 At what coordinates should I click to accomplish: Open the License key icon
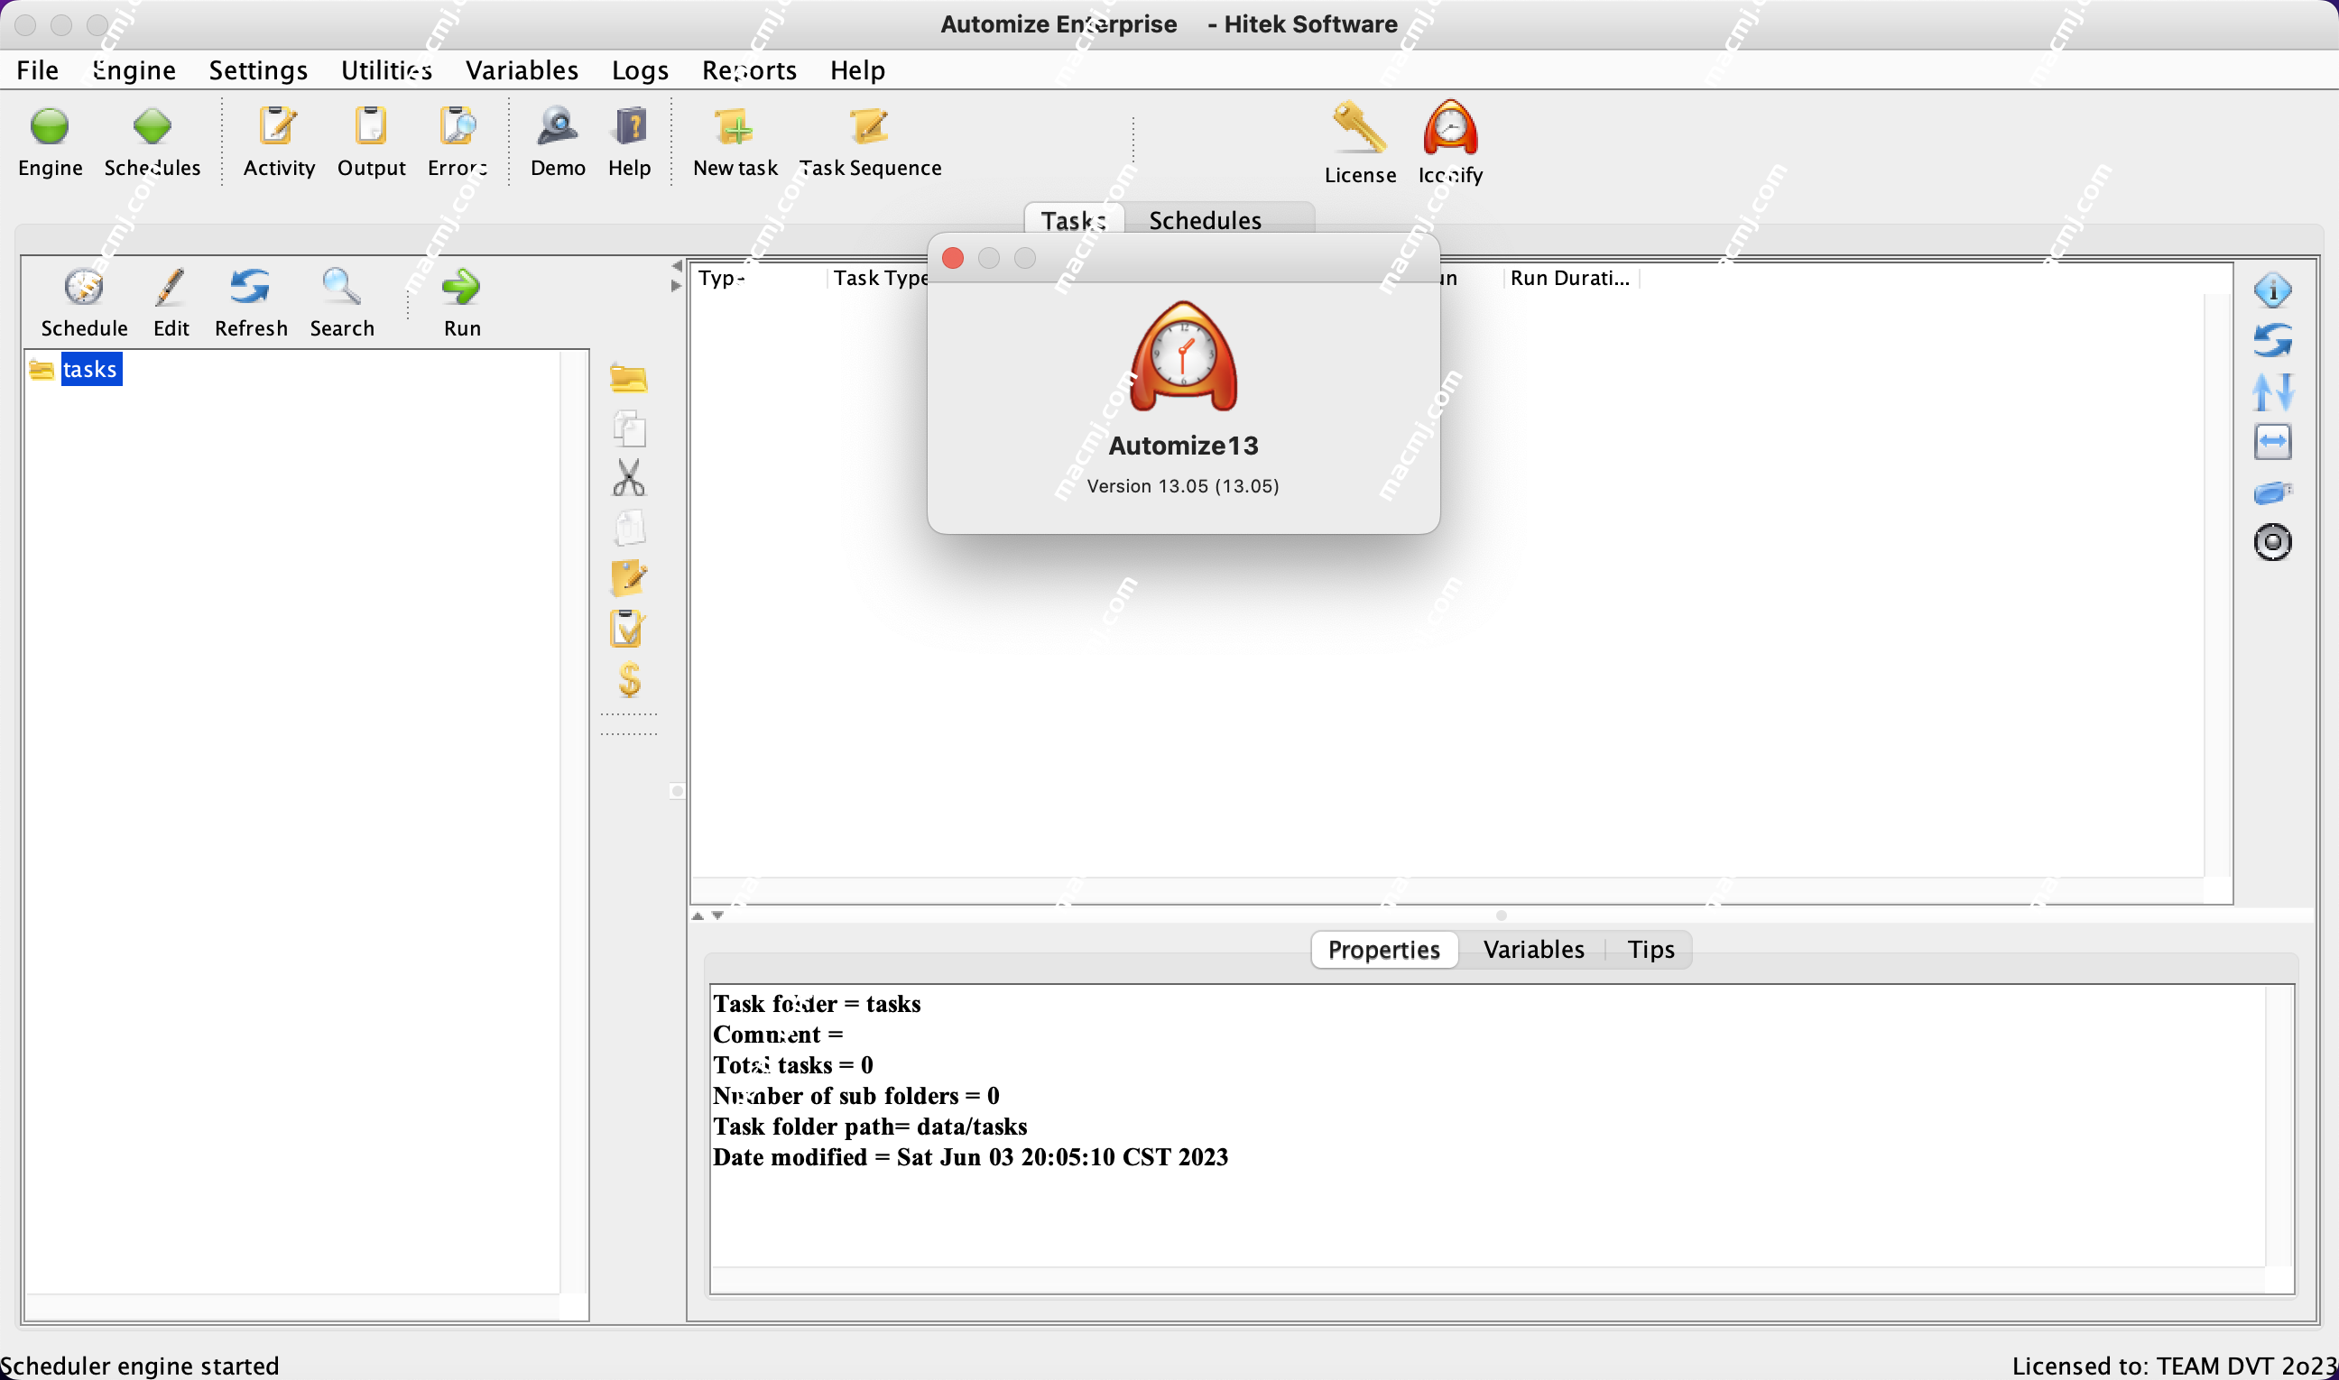pyautogui.click(x=1359, y=127)
